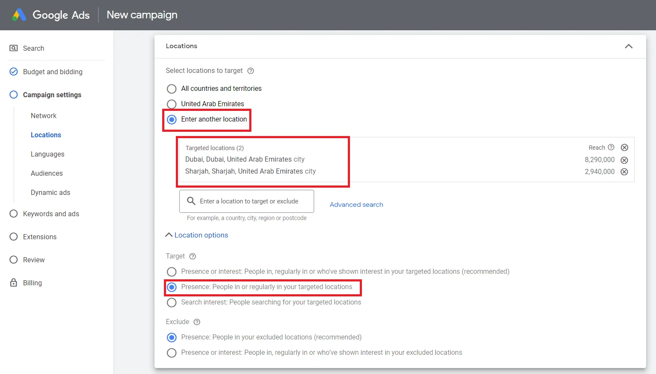Click the Budget and bidding checkmark icon
Screen dimensions: 656x374
tap(14, 72)
